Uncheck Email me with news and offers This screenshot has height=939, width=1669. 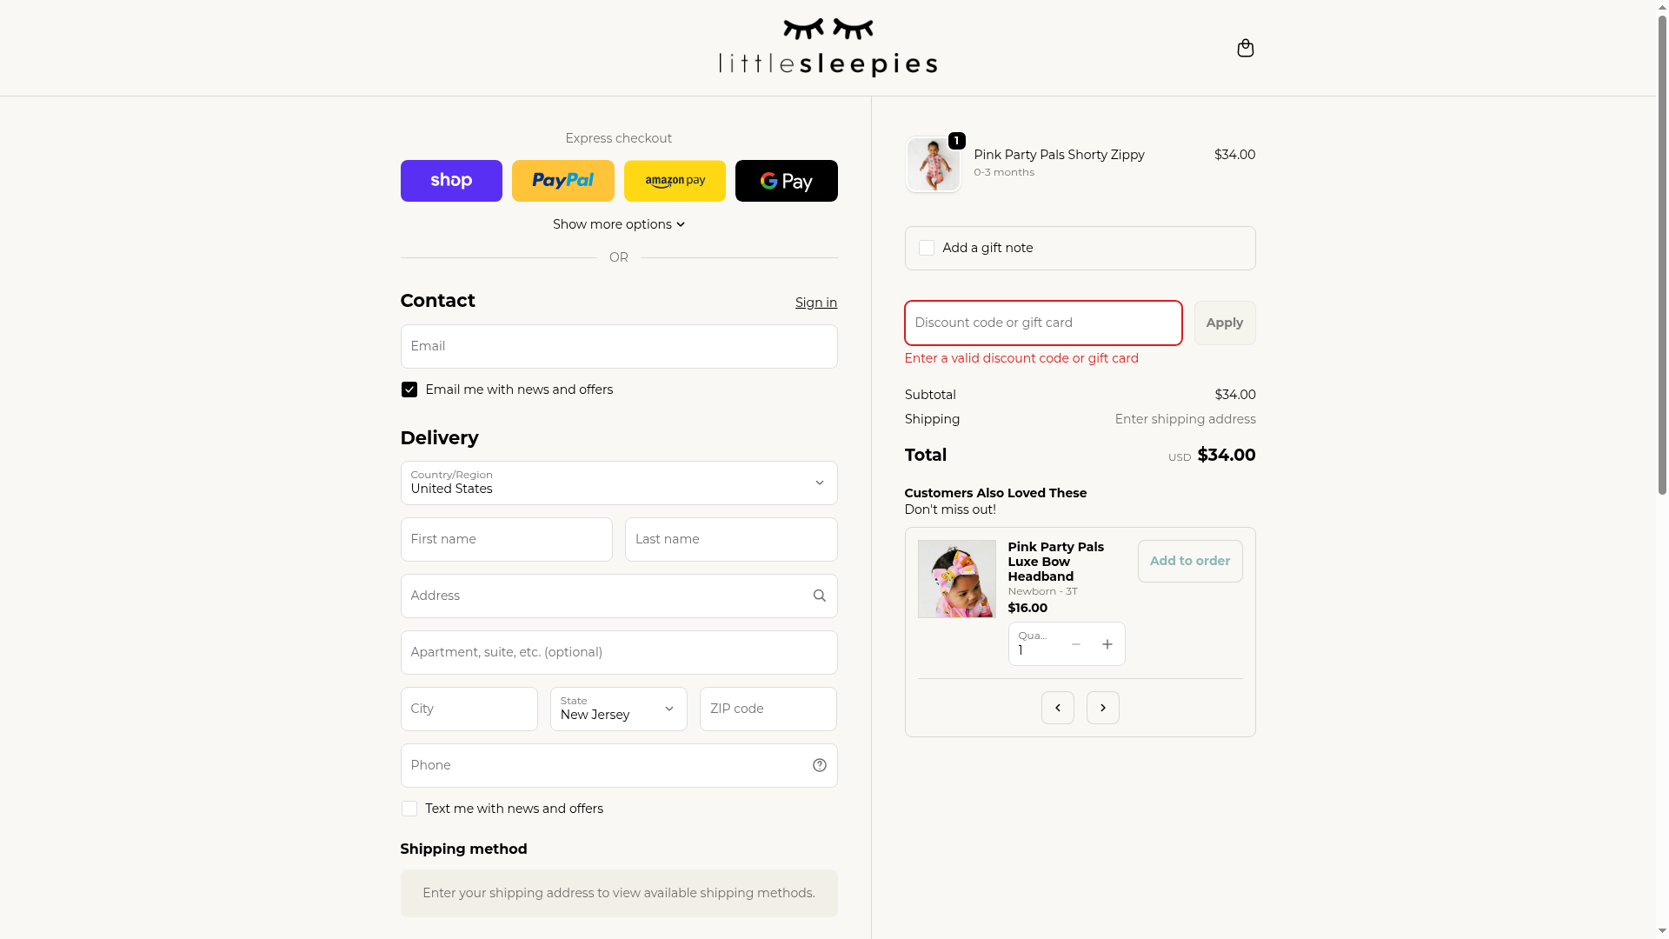pos(409,390)
